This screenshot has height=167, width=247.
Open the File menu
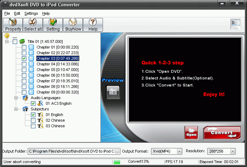[x=7, y=14]
